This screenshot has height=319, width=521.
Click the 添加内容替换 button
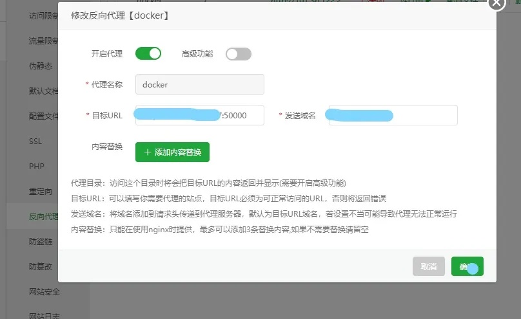[172, 152]
